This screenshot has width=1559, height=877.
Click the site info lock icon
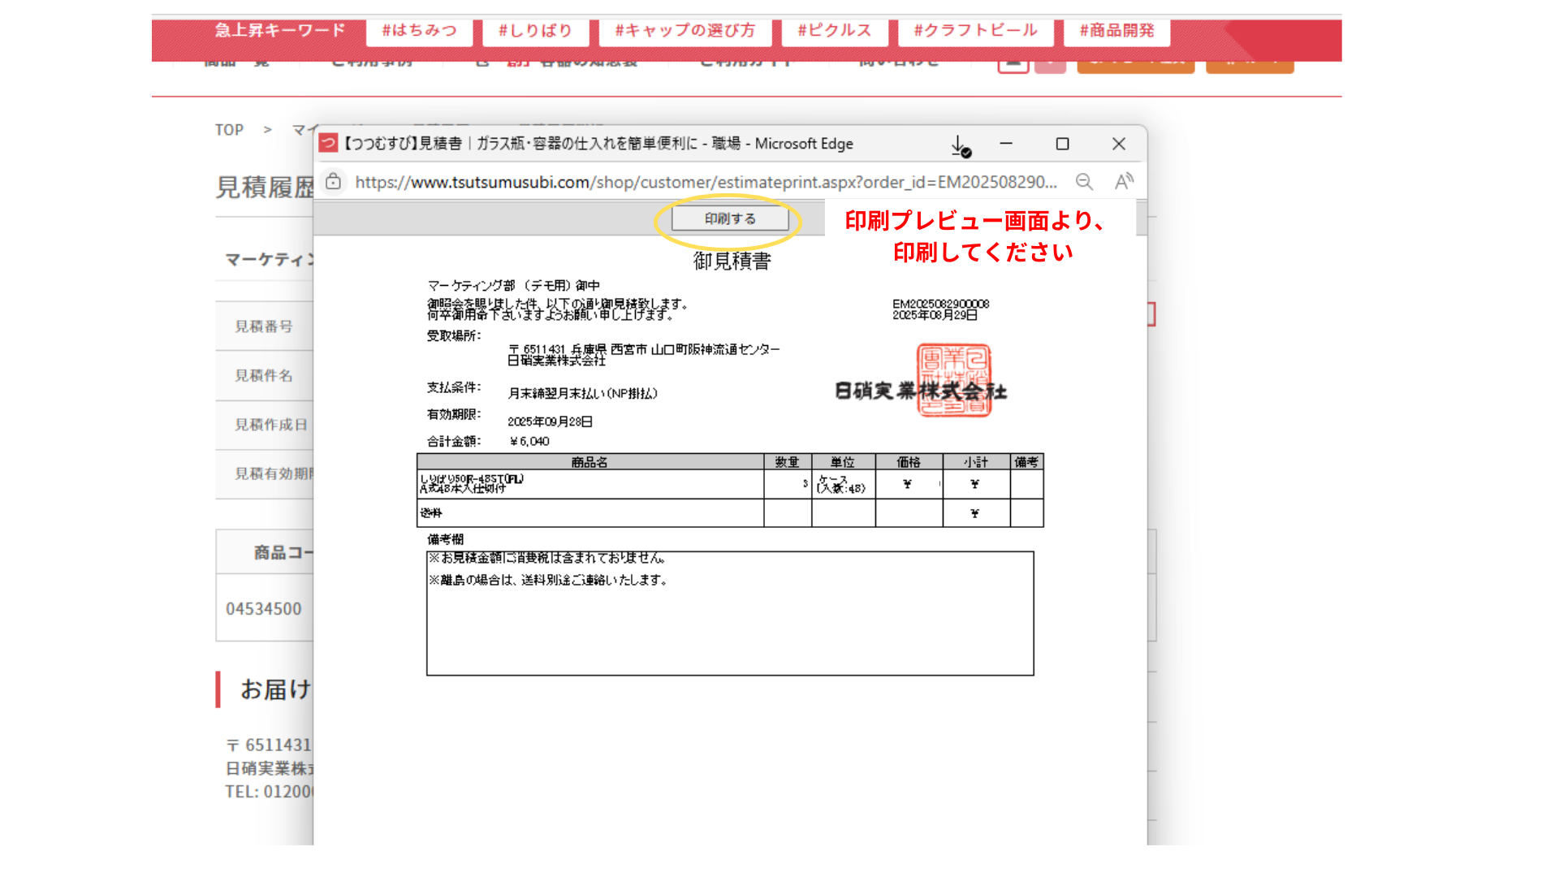coord(333,182)
